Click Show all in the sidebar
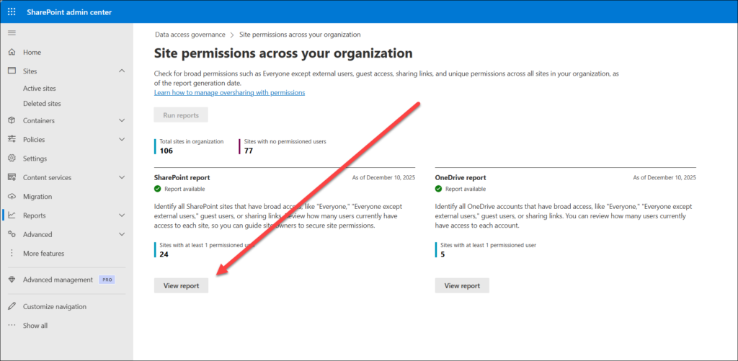This screenshot has width=738, height=361. (x=35, y=326)
